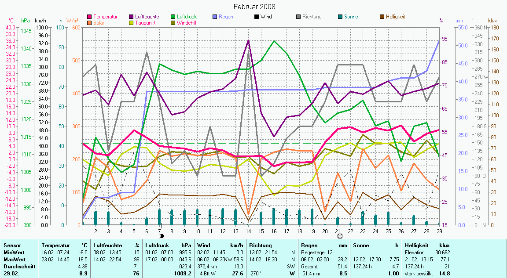Click the Sensor column header in the table
This screenshot has width=507, height=278.
[x=12, y=246]
